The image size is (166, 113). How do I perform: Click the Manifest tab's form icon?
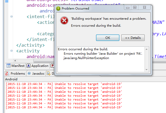click(x=8, y=66)
